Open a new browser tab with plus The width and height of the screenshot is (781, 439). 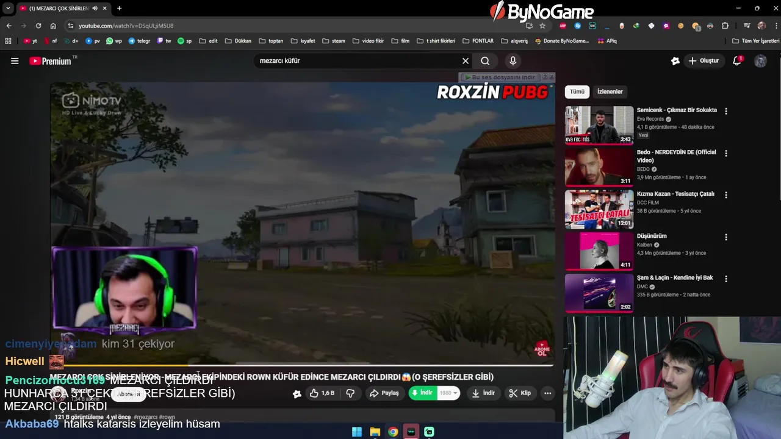(x=119, y=9)
